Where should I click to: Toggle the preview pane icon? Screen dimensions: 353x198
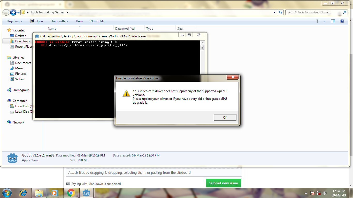coord(333,21)
